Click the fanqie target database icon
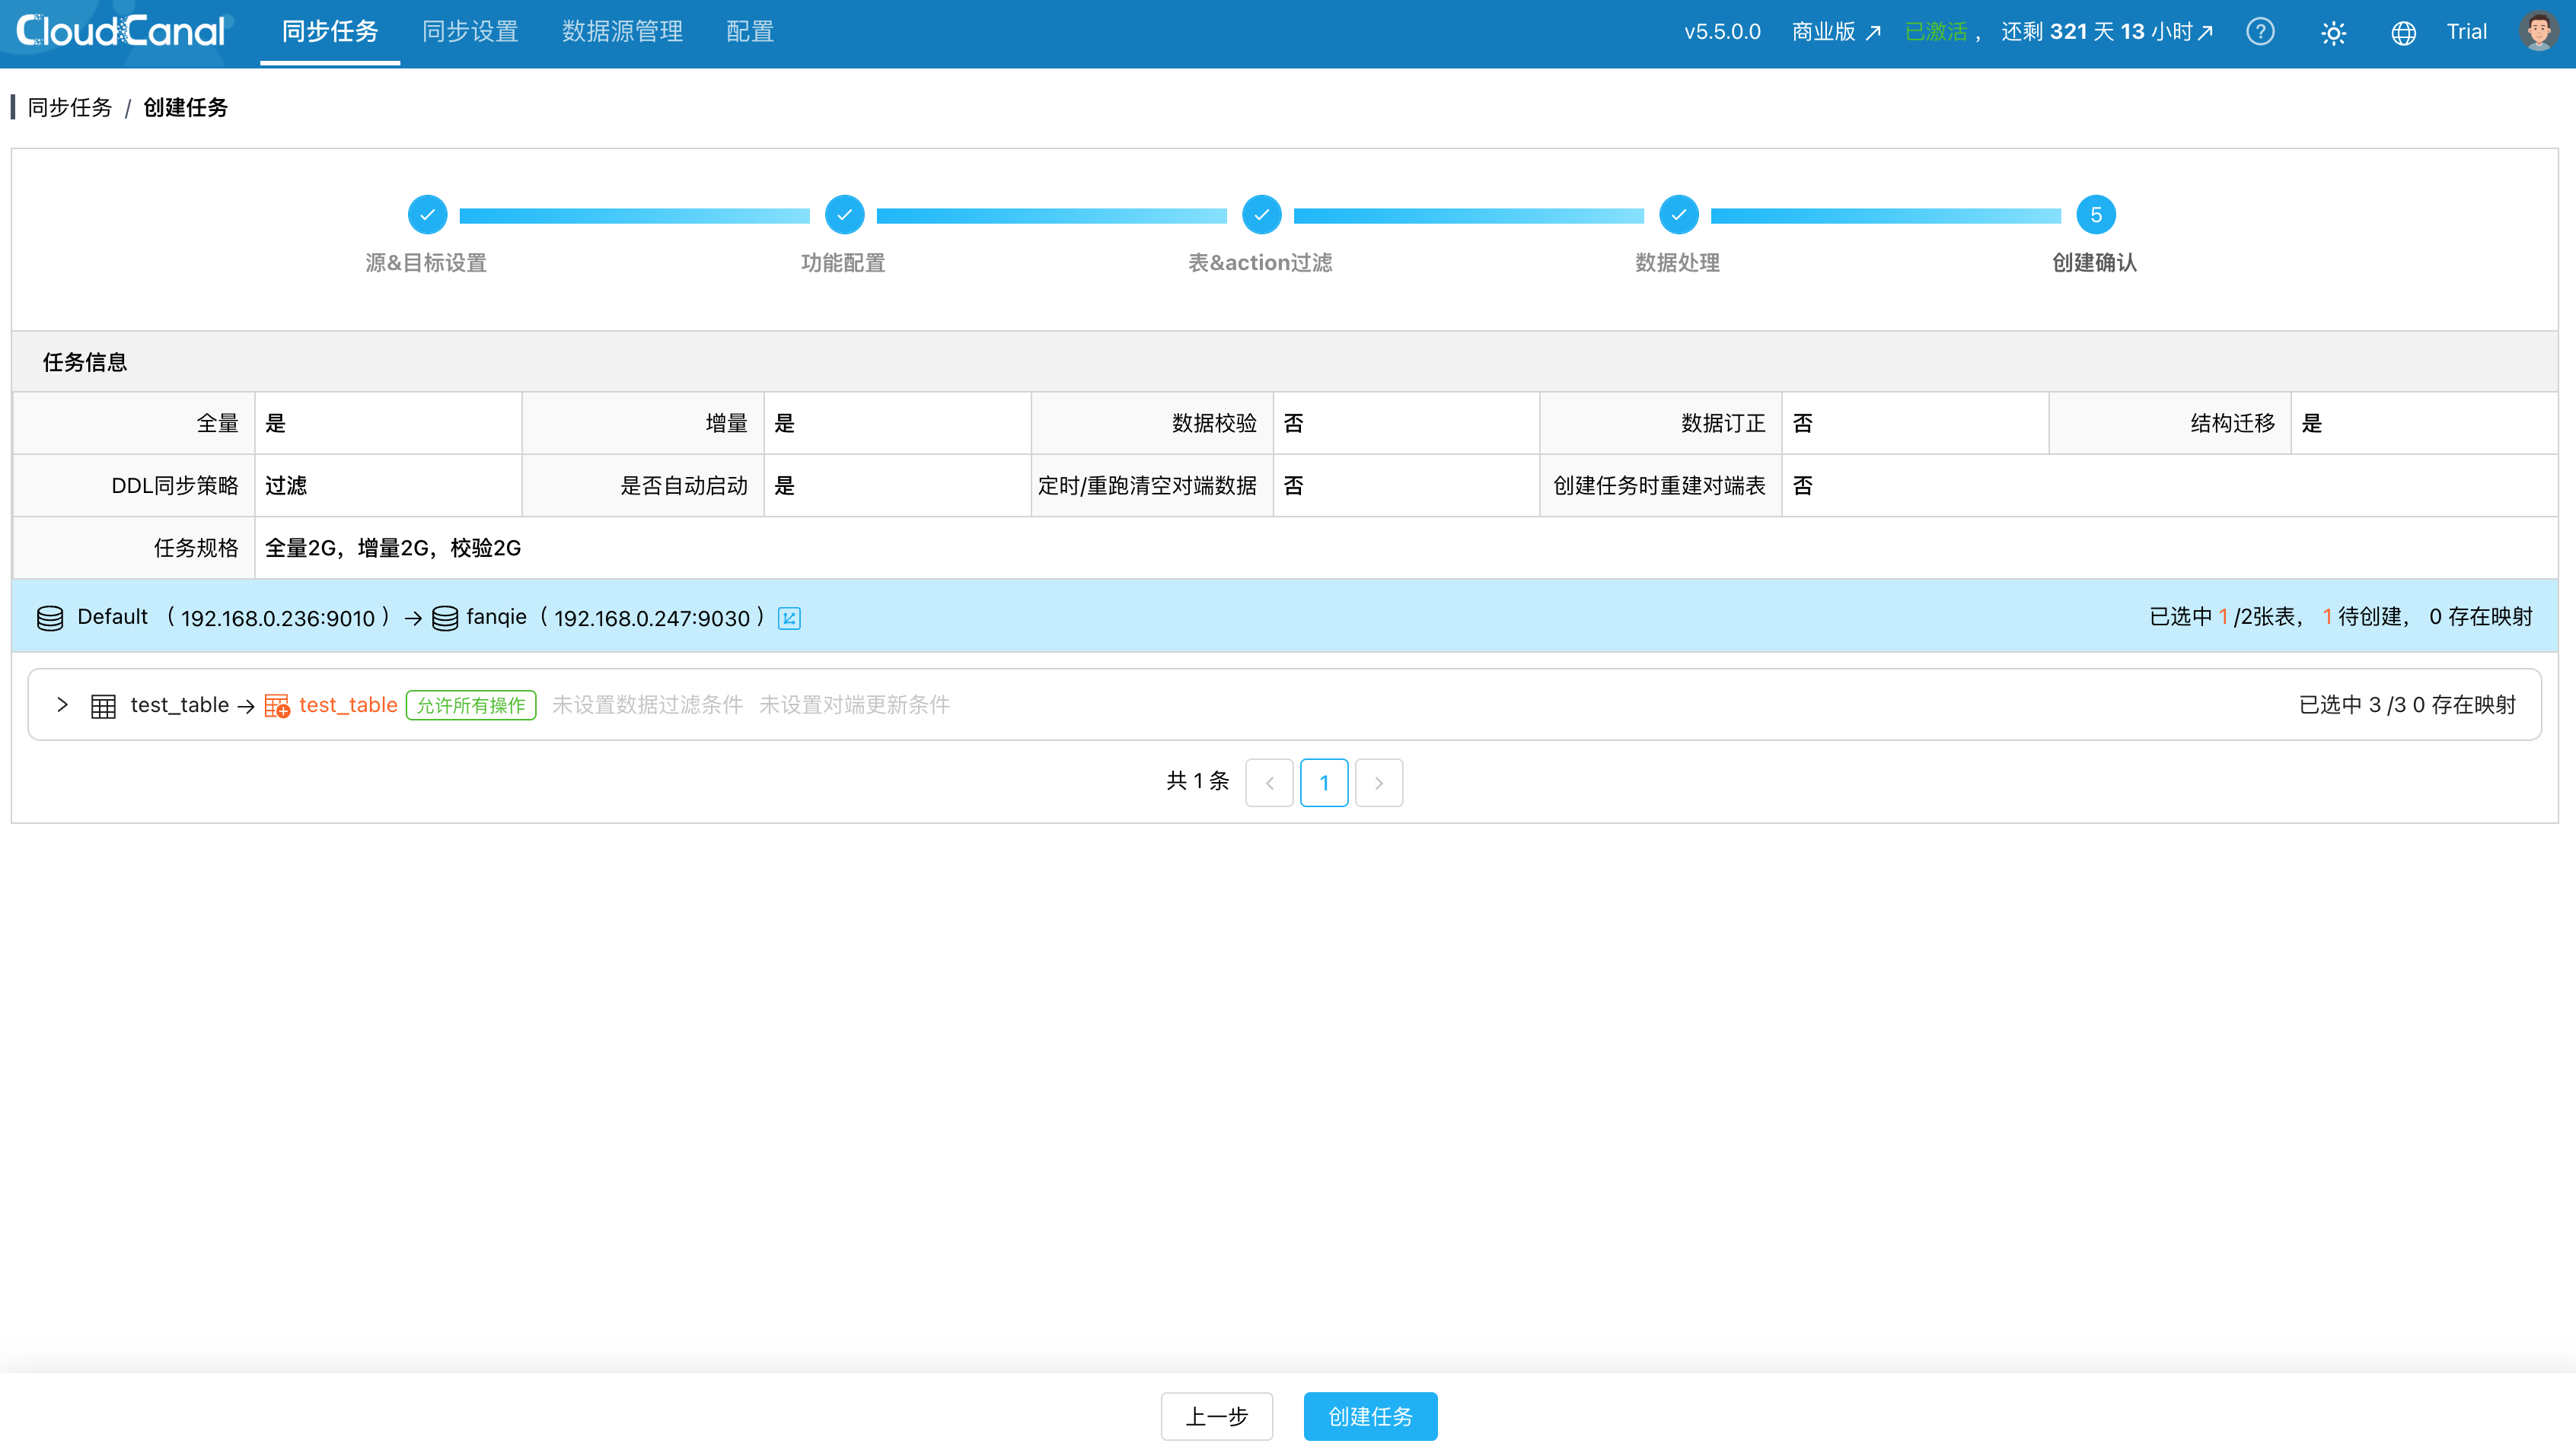Screen dimensions: 2576x1450 tap(445, 618)
